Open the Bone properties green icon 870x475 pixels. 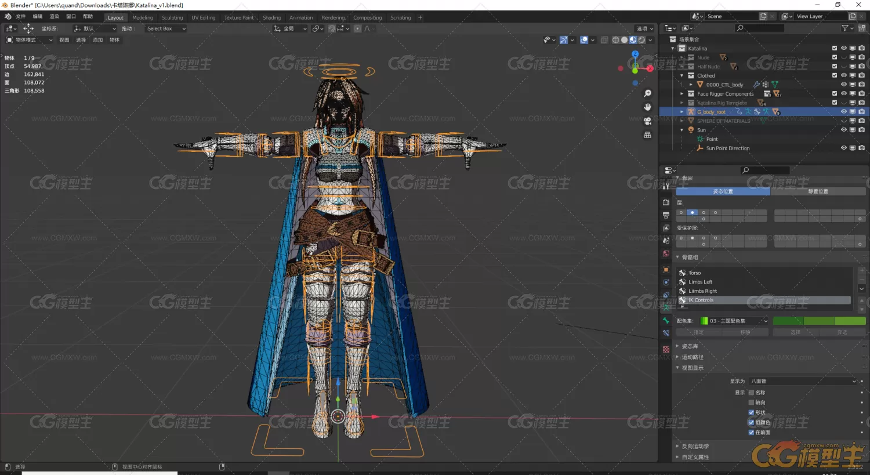pos(666,321)
